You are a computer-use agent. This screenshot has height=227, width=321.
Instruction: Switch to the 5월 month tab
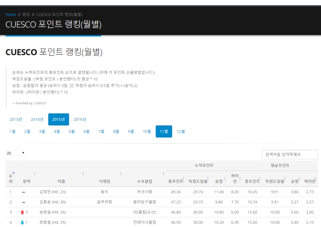click(x=72, y=131)
